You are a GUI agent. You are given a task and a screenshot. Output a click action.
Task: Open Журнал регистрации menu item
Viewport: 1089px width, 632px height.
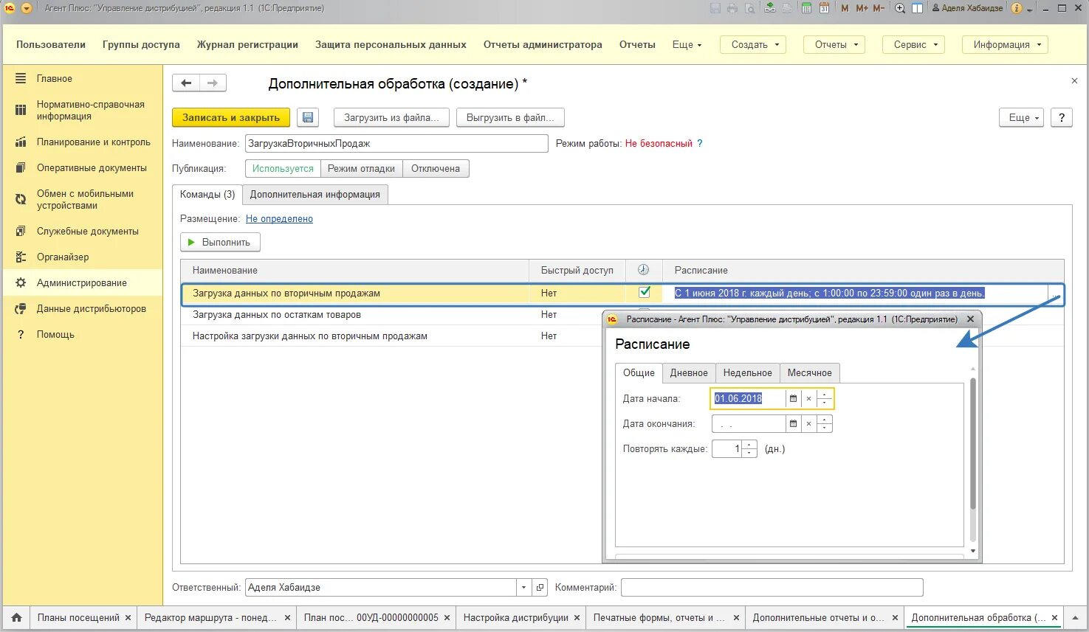pyautogui.click(x=247, y=44)
